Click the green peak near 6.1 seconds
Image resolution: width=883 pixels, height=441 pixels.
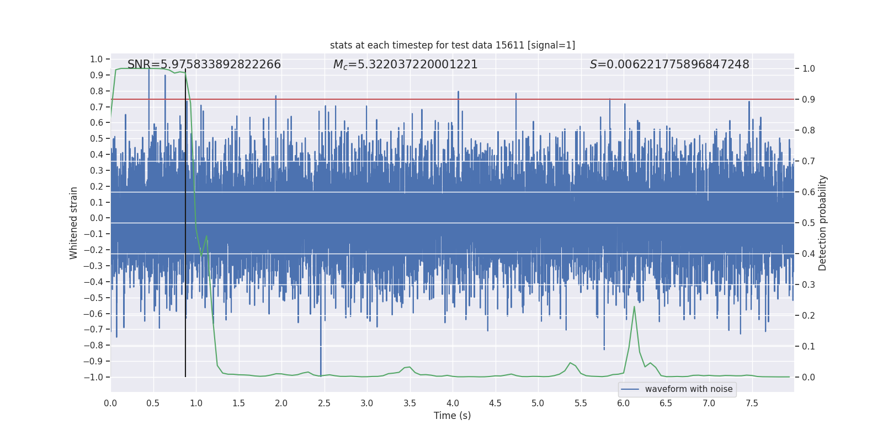(x=634, y=308)
